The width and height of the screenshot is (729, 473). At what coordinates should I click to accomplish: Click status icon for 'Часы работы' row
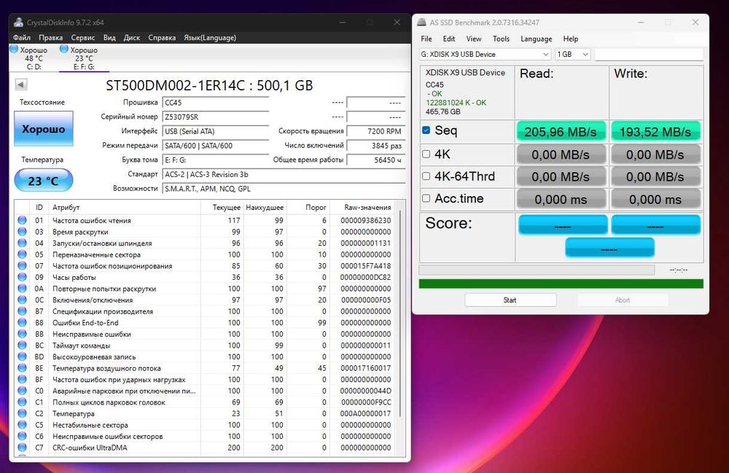(23, 277)
